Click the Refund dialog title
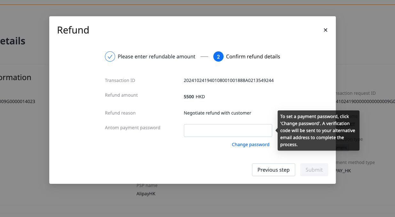 click(73, 30)
